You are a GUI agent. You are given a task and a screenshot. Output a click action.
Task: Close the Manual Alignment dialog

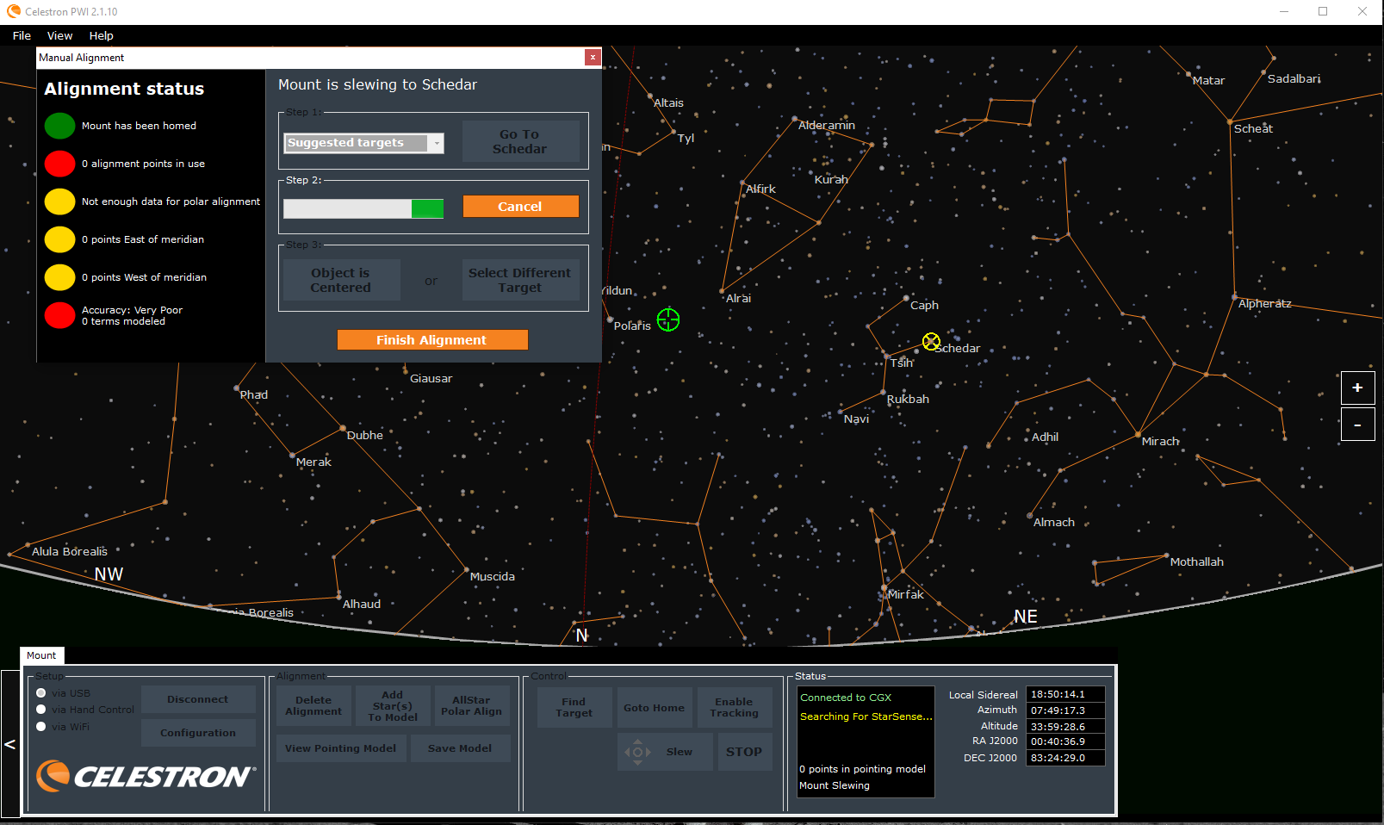pyautogui.click(x=593, y=57)
